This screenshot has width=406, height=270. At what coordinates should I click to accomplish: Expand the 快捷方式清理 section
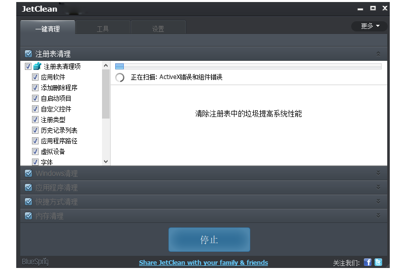coord(378,201)
